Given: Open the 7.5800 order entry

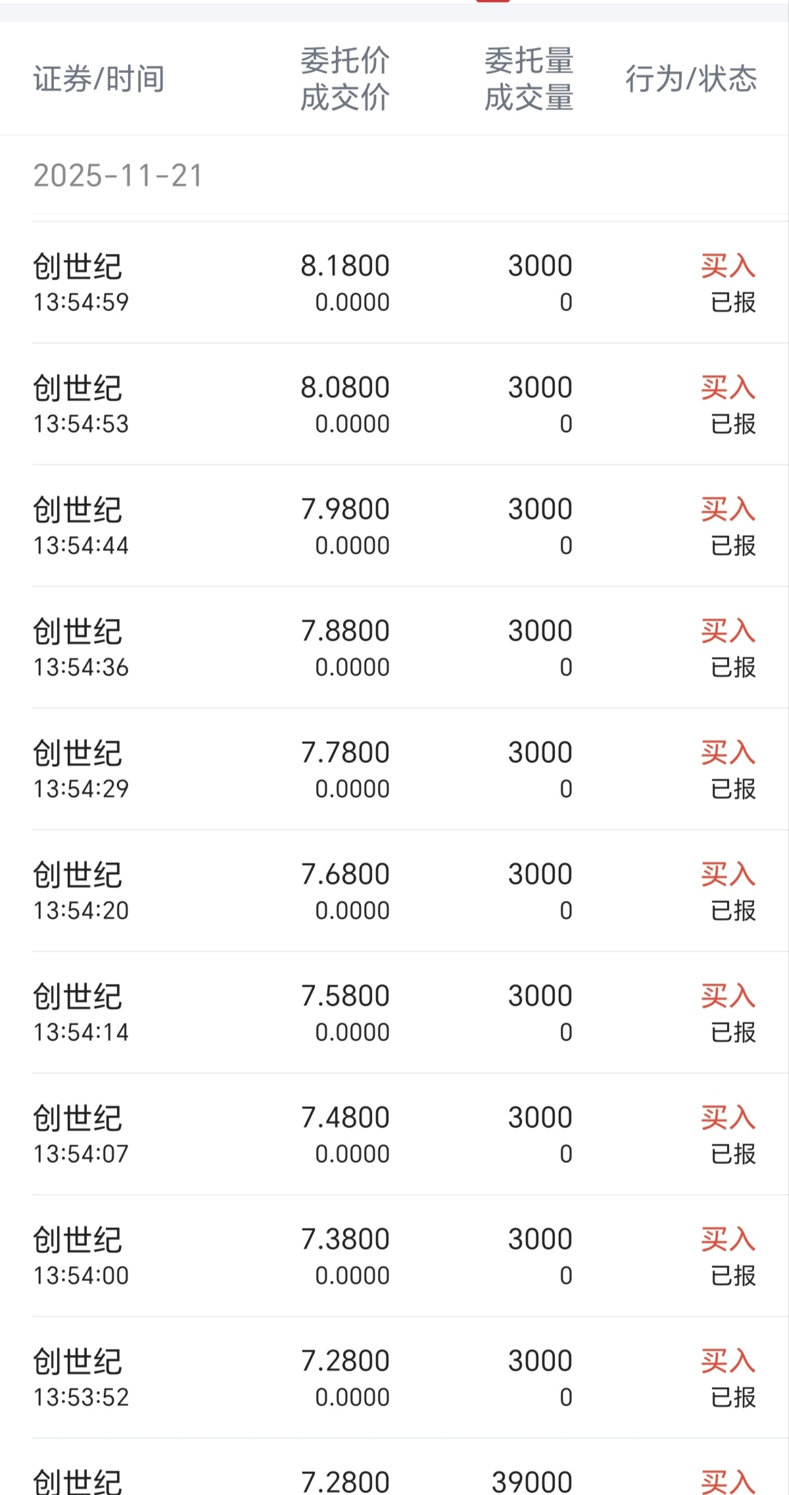Looking at the screenshot, I should [394, 1013].
